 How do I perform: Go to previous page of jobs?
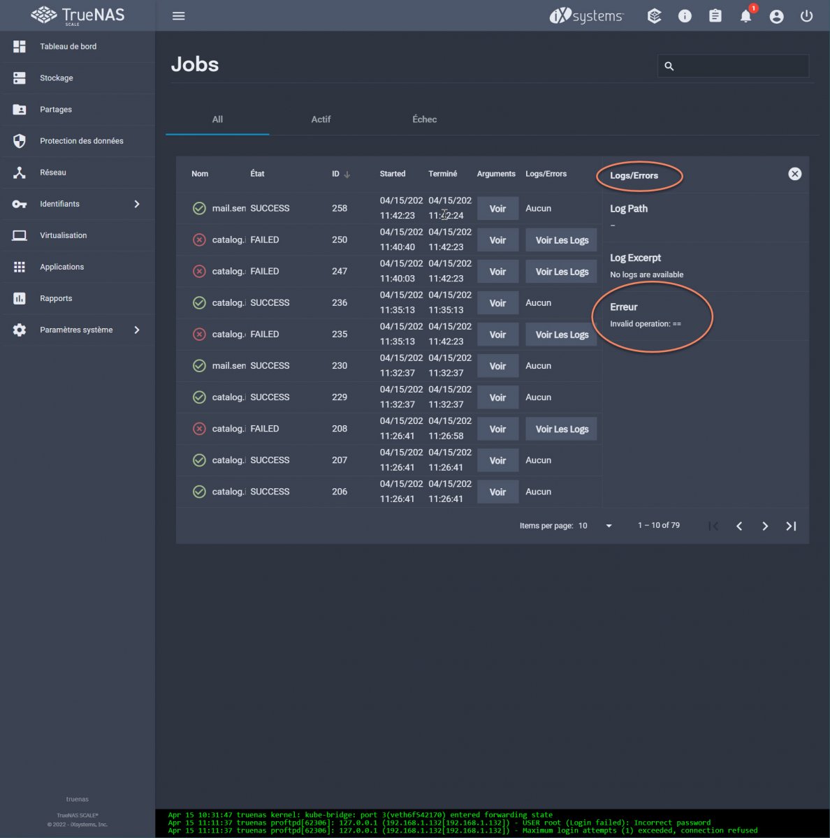[x=739, y=526]
